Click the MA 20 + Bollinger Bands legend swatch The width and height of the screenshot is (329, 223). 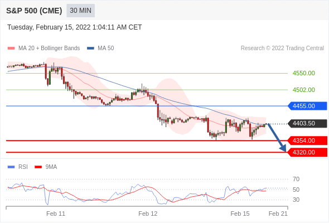click(11, 49)
